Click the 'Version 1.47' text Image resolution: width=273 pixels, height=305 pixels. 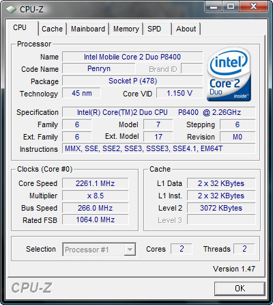(234, 269)
